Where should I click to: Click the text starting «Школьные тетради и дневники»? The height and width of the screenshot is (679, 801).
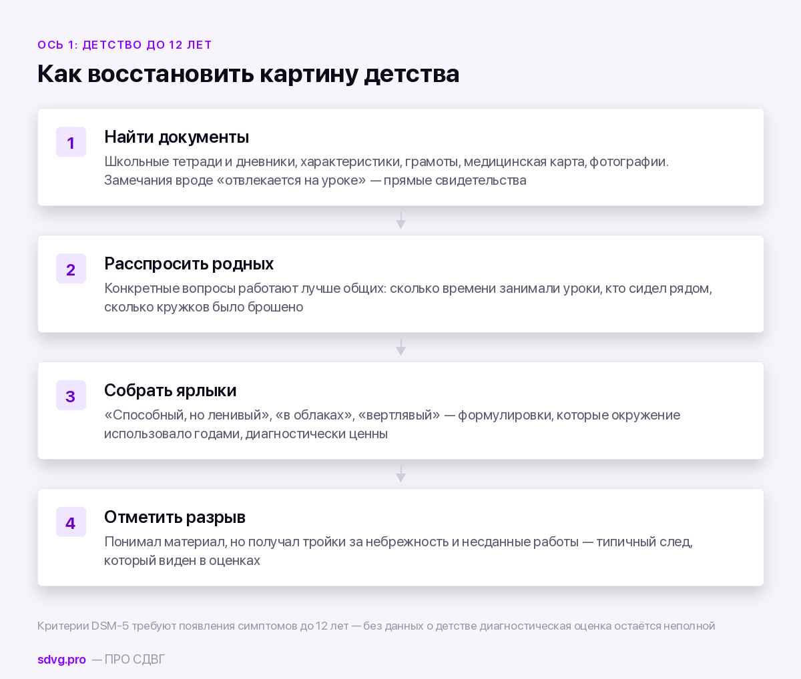386,161
